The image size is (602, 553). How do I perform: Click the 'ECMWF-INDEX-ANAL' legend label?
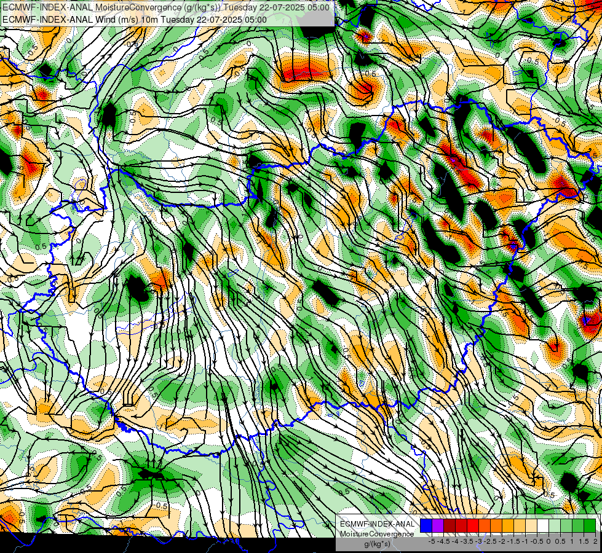click(x=378, y=524)
